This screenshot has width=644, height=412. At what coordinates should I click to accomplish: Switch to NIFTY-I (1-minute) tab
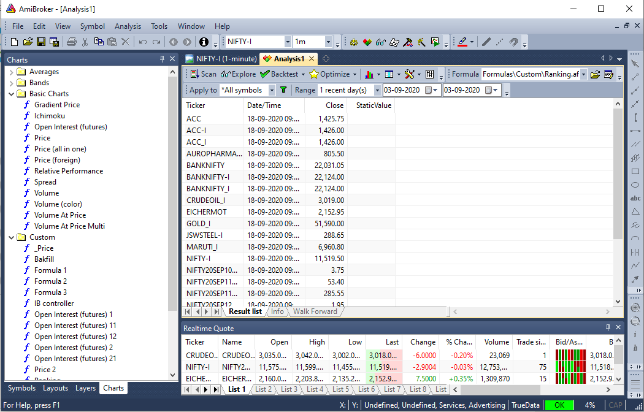click(221, 59)
